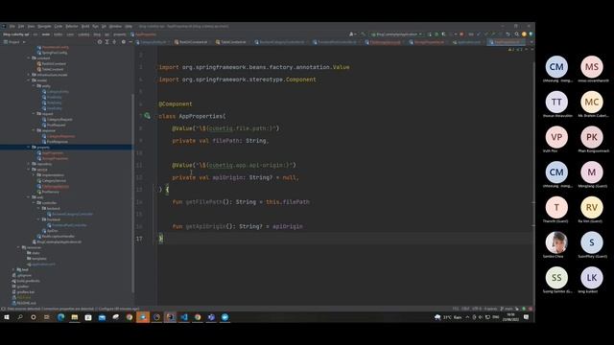Stop the running process (red icon)
This screenshot has width=614, height=345.
[461, 34]
